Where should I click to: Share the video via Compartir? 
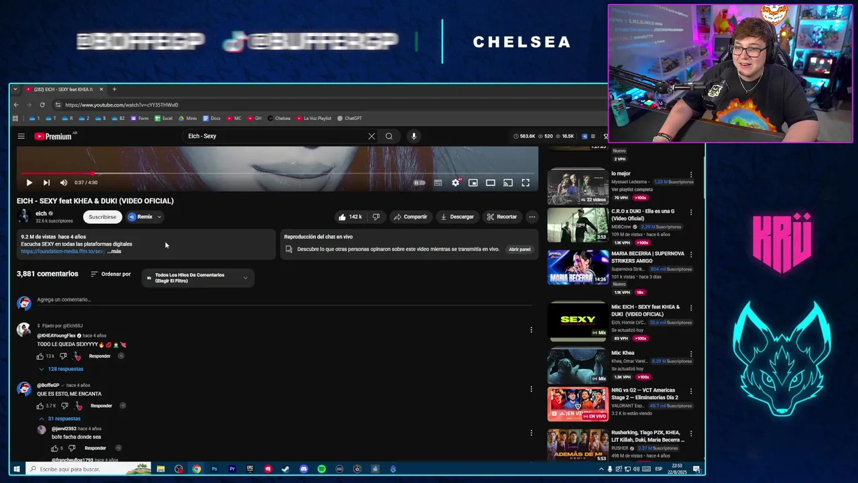[x=410, y=217]
